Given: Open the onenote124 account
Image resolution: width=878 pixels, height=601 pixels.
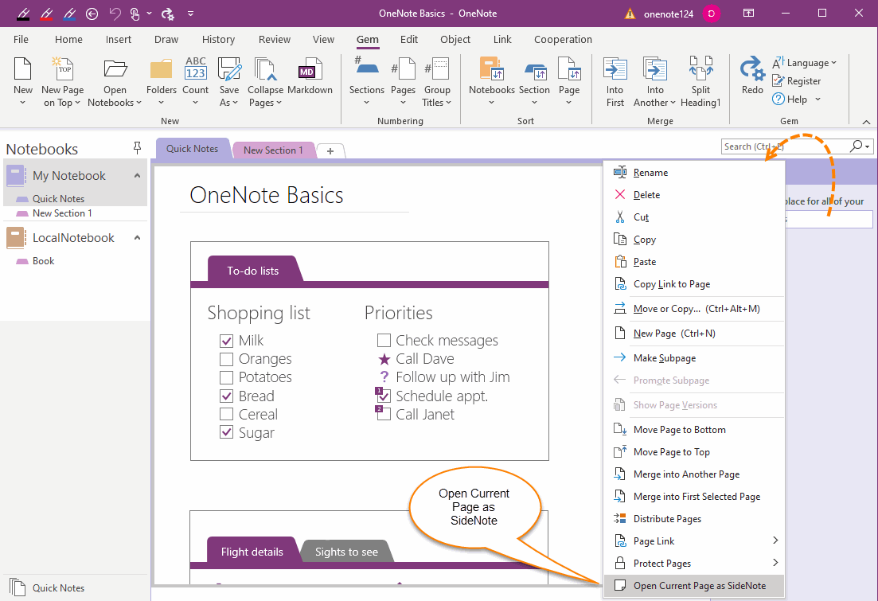Looking at the screenshot, I should [x=669, y=14].
